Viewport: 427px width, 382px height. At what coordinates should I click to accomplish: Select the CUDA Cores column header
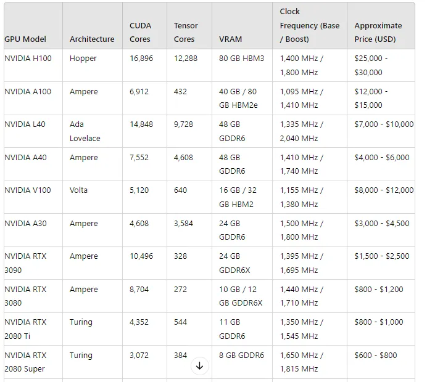140,32
